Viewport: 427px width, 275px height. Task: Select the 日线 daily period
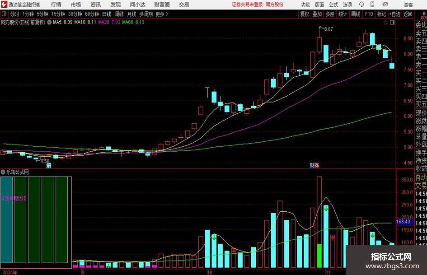click(x=107, y=14)
